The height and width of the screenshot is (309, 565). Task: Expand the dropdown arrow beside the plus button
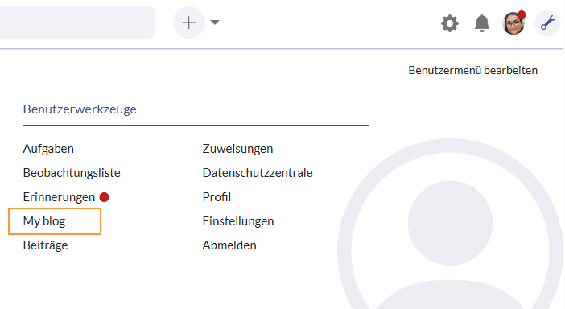pos(215,23)
